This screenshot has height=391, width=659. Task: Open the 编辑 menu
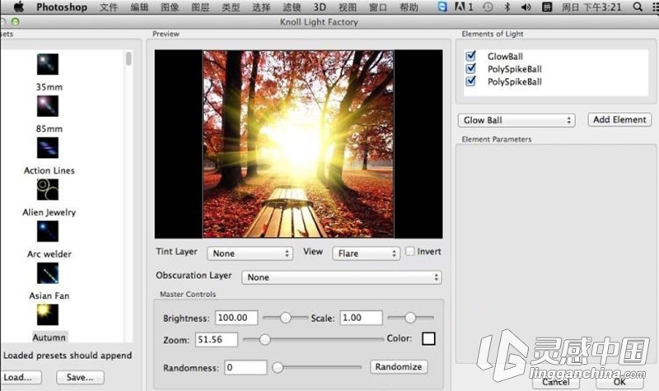pos(139,7)
